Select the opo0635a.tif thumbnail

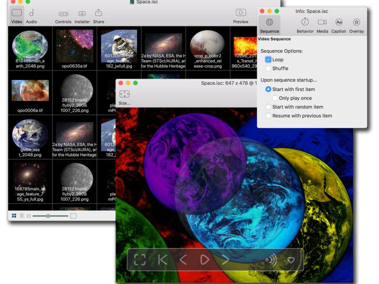[74, 48]
